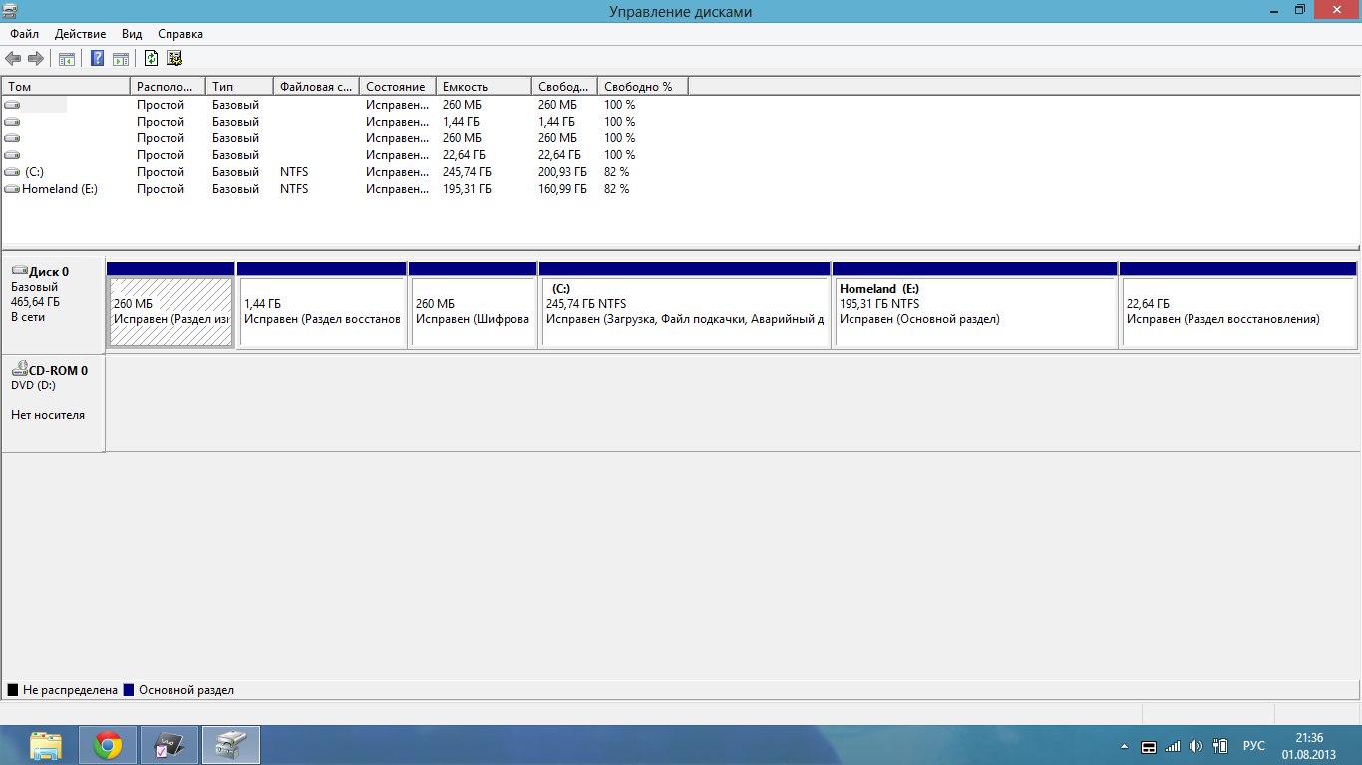
Task: Show hidden tray icons with the up arrow
Action: 1125,746
